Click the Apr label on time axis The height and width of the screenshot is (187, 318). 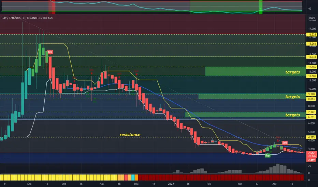(274, 184)
